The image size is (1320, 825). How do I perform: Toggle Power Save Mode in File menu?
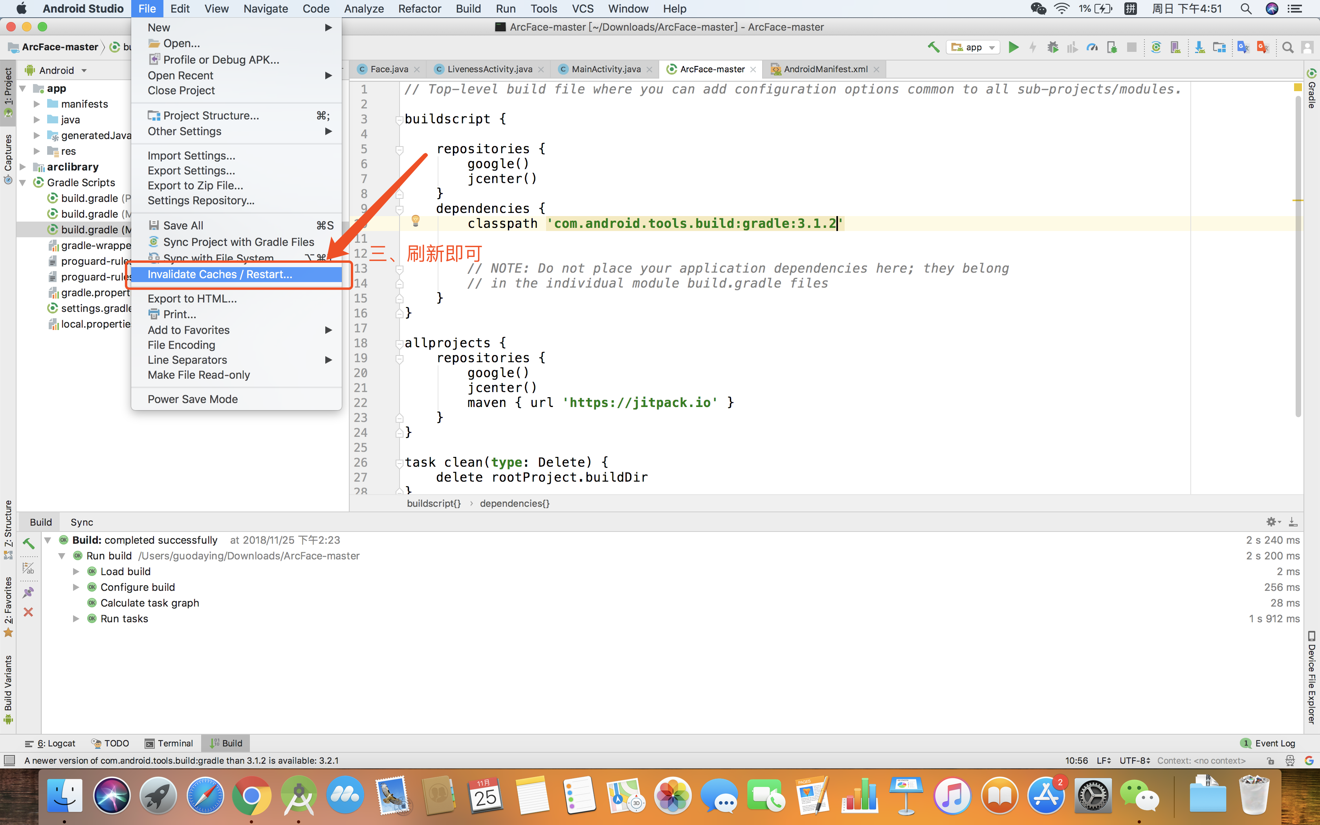pos(192,399)
